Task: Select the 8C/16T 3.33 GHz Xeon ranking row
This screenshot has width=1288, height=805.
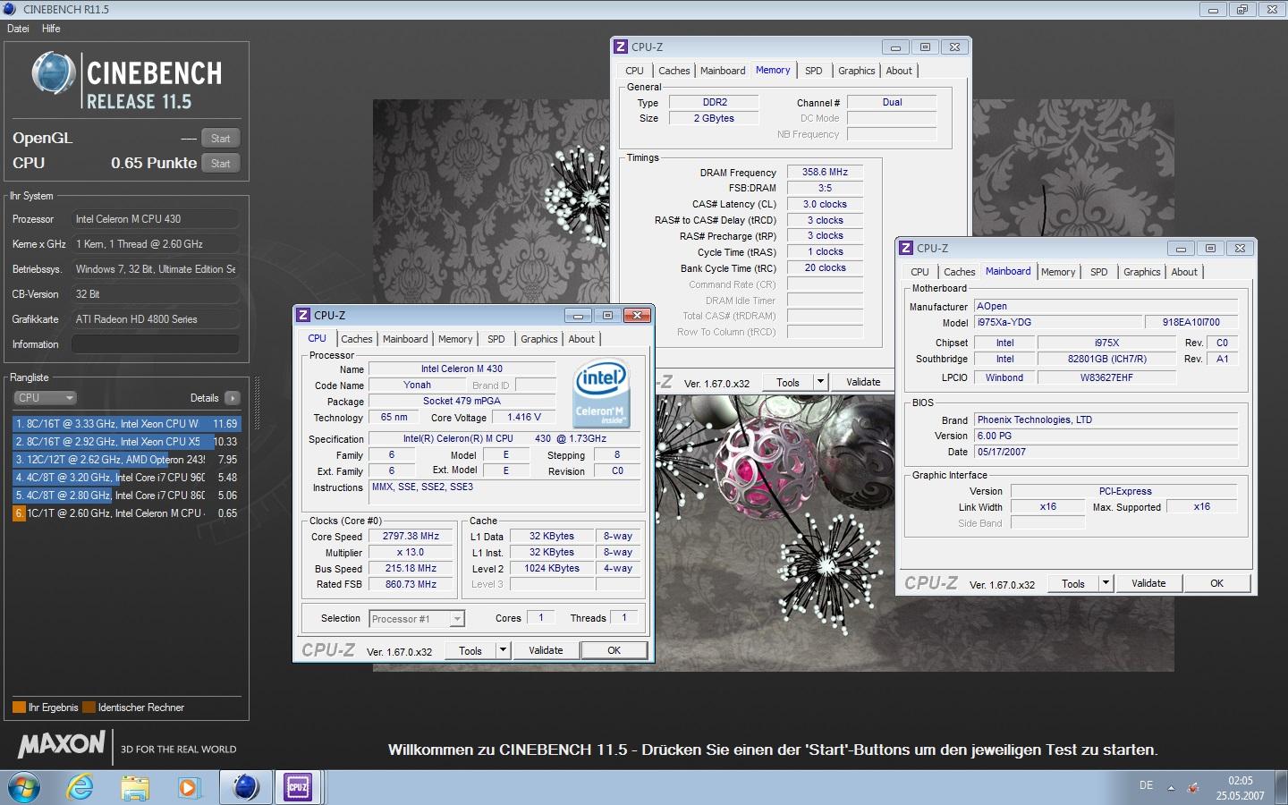Action: (x=126, y=424)
